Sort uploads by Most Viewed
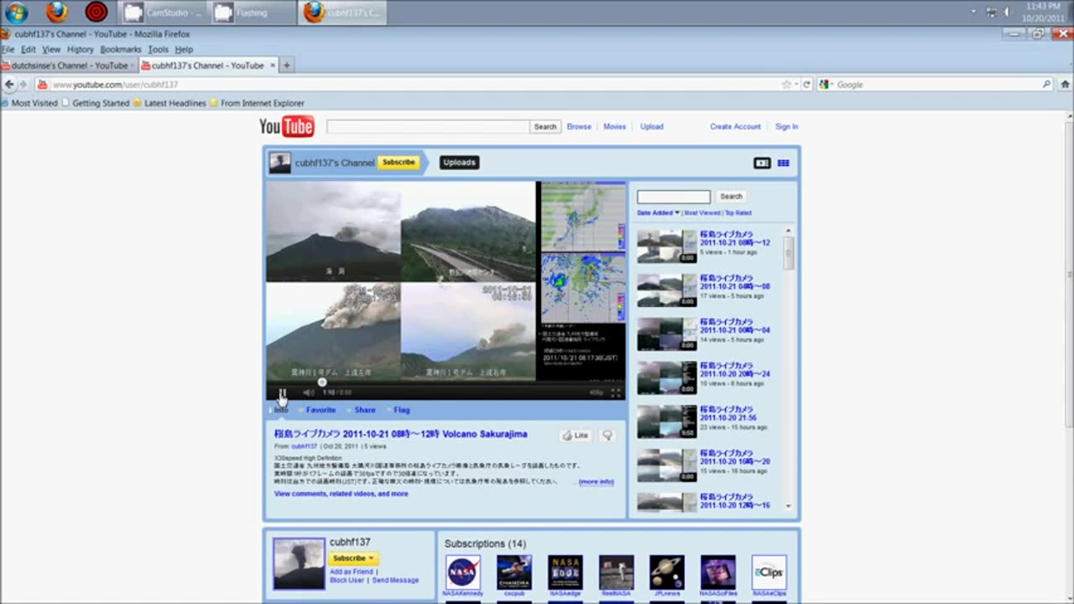Viewport: 1074px width, 604px height. (702, 213)
